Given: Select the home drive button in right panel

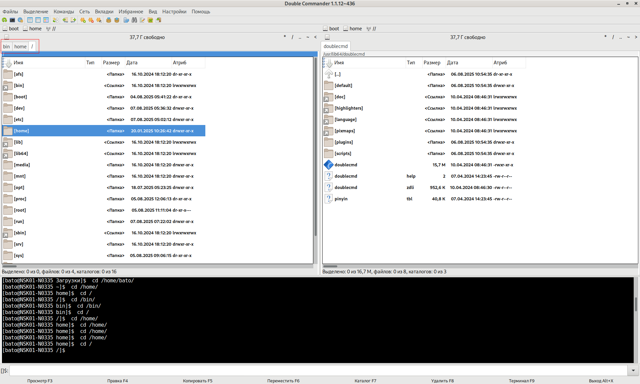Looking at the screenshot, I should pos(353,29).
